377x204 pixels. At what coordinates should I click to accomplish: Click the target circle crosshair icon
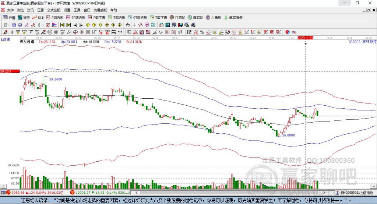pyautogui.click(x=75, y=32)
